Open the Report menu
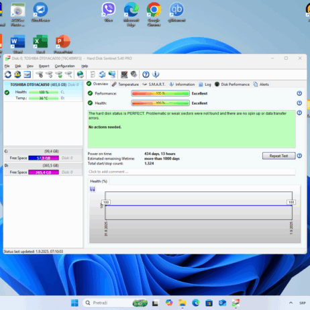The image size is (310, 310). [x=44, y=66]
